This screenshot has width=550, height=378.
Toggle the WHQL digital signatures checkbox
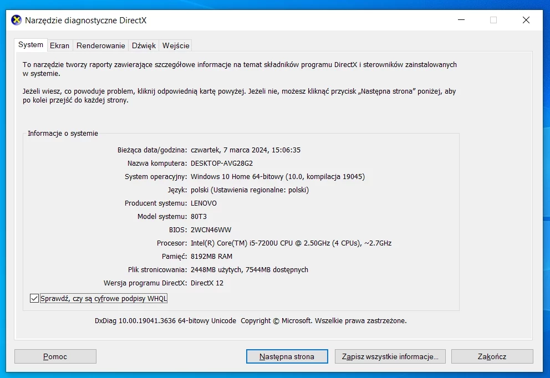click(34, 298)
